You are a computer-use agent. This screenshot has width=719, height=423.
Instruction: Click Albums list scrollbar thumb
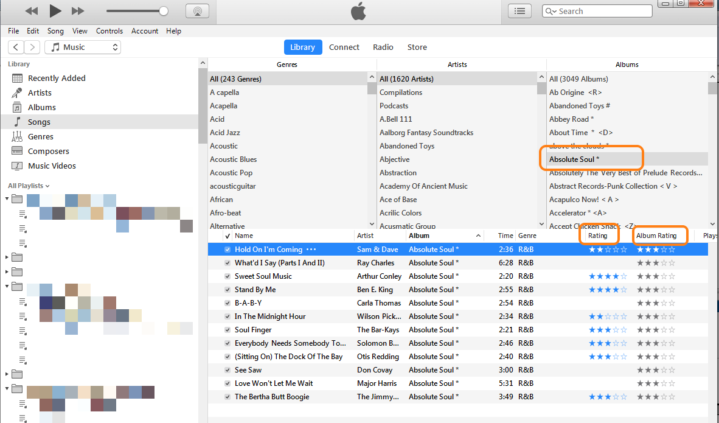tap(712, 88)
